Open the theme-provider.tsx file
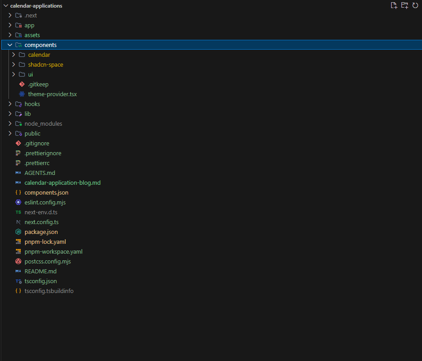The width and height of the screenshot is (422, 361). (52, 94)
